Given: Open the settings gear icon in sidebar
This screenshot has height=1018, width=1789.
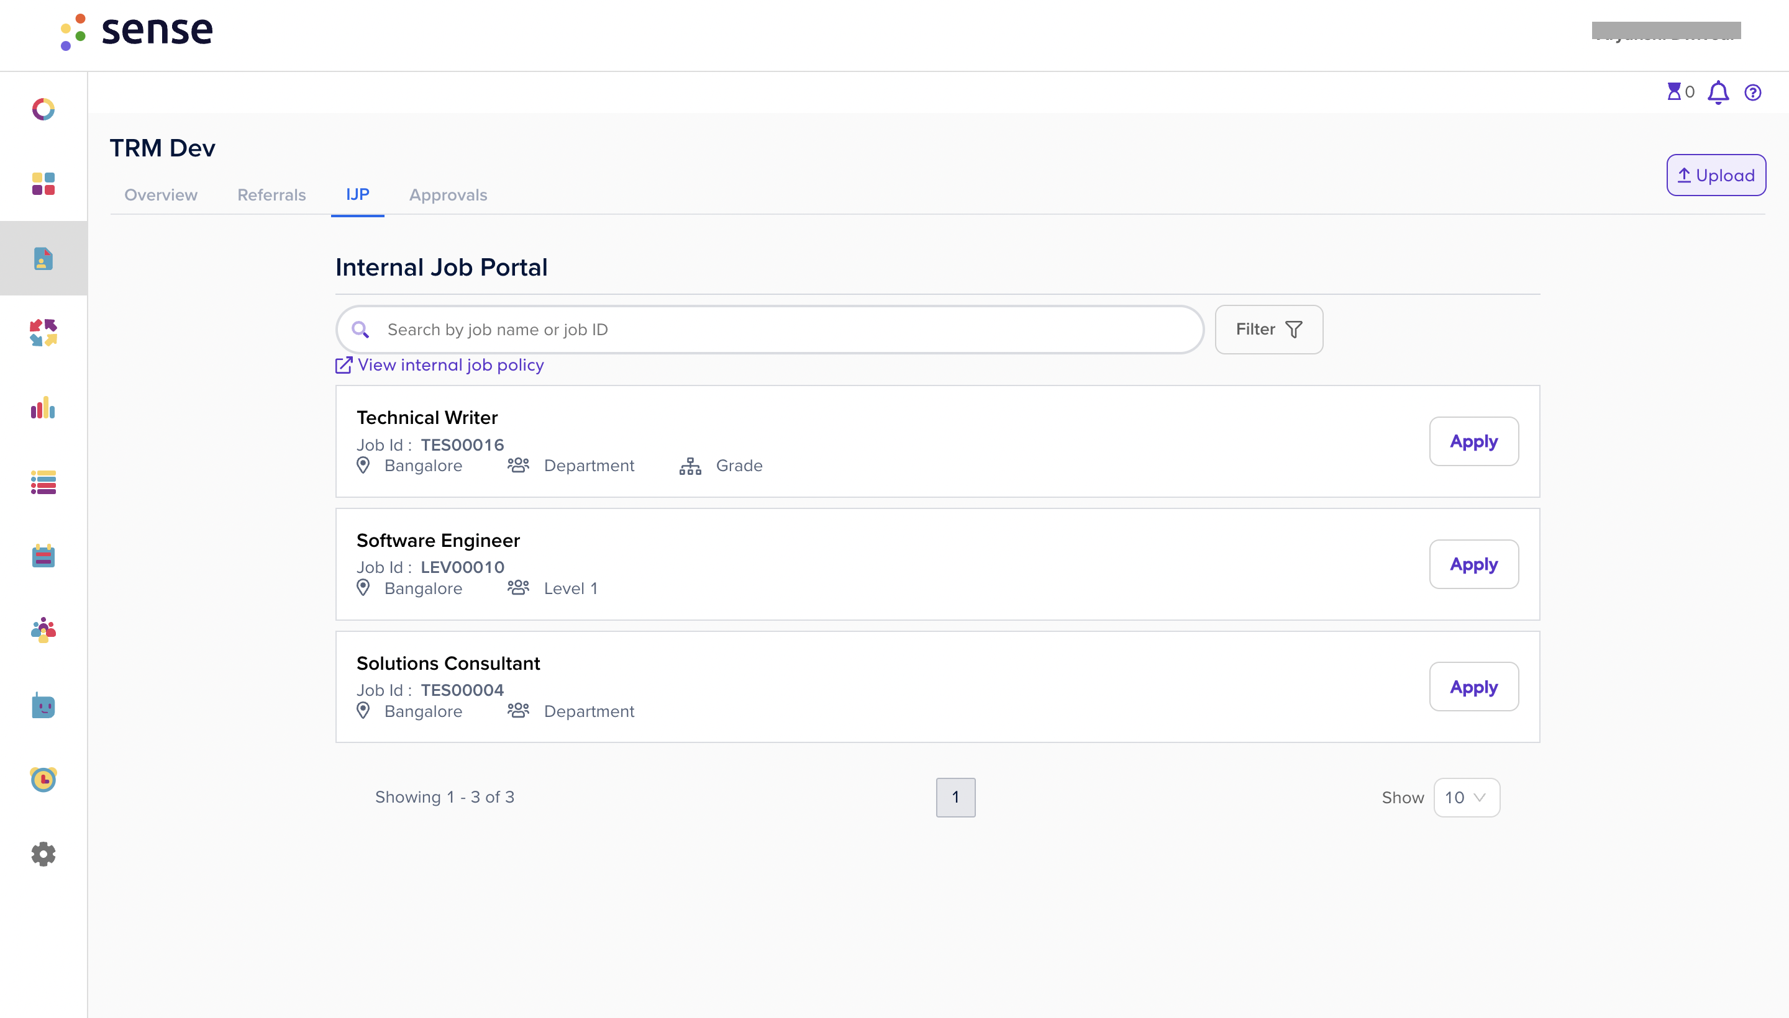Looking at the screenshot, I should 43,854.
